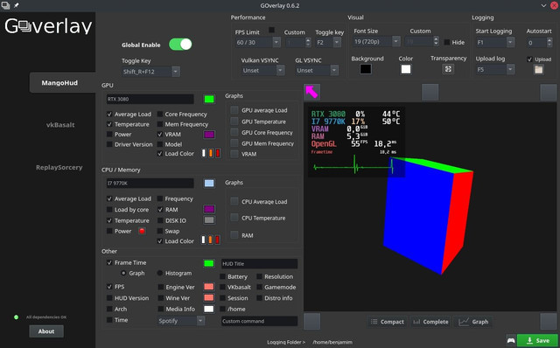Click the gamepad icon beside Save
This screenshot has width=560, height=348.
[x=511, y=340]
